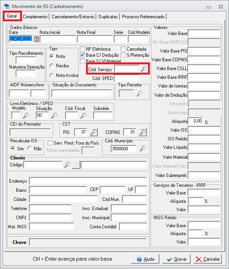Check Serv. Prest. Fora do País
Screen dimensions: 229x269
[x=50, y=143]
